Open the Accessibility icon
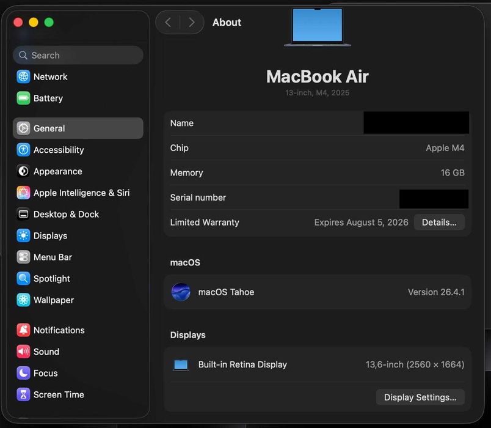 23,150
